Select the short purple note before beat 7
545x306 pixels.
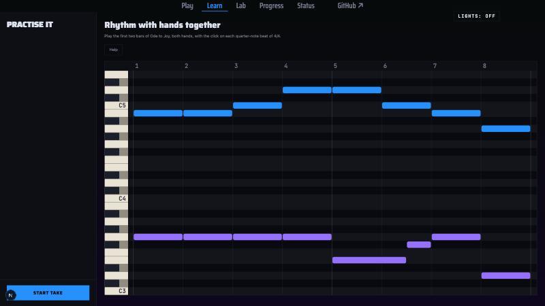pos(419,245)
